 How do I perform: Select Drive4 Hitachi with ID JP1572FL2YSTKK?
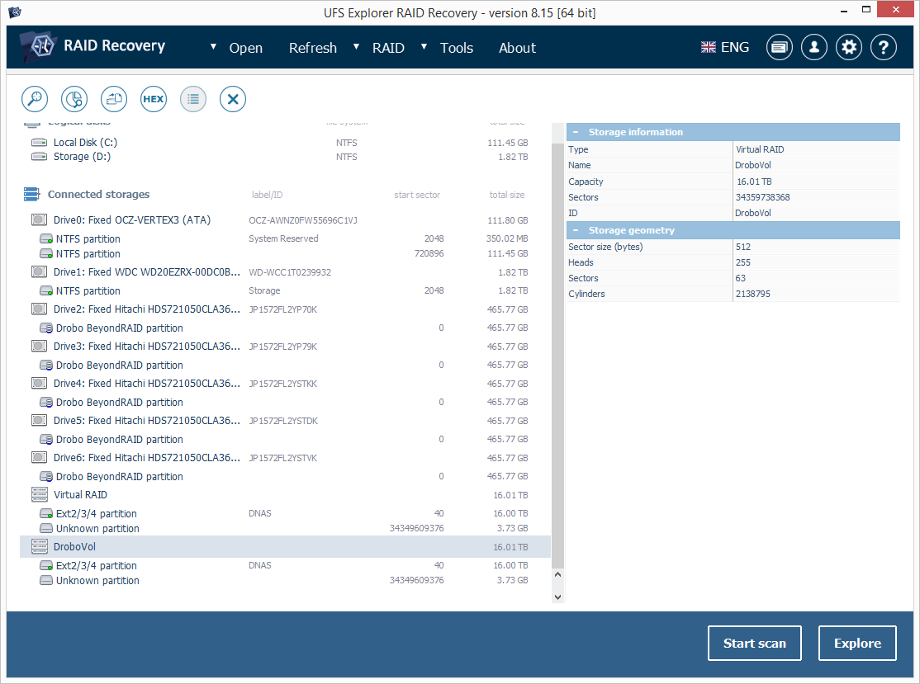coord(285,384)
